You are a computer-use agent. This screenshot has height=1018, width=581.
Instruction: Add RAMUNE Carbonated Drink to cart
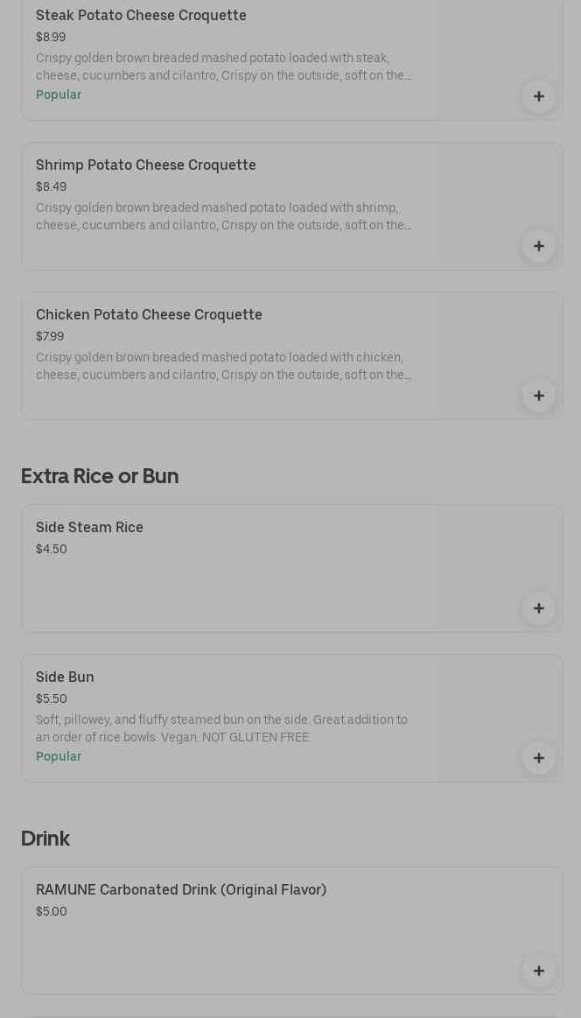point(539,971)
